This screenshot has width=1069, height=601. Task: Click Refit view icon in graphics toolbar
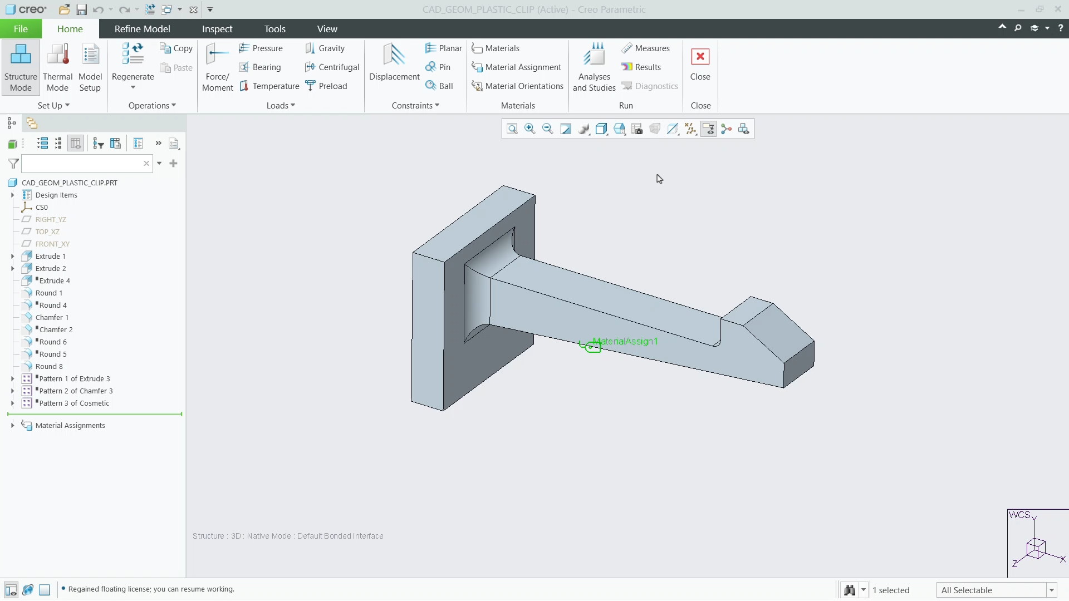click(512, 129)
